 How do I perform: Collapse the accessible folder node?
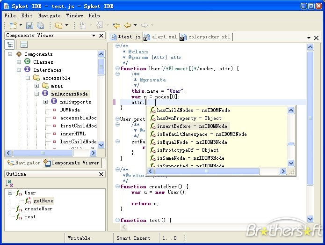point(28,78)
